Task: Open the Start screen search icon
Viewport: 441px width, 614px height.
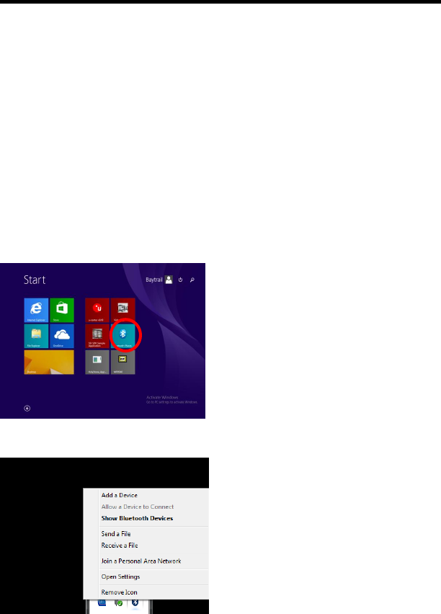Action: pyautogui.click(x=192, y=280)
